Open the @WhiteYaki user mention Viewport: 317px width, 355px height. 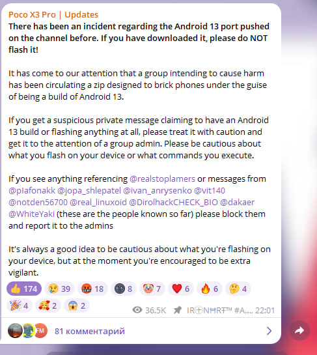(x=31, y=214)
